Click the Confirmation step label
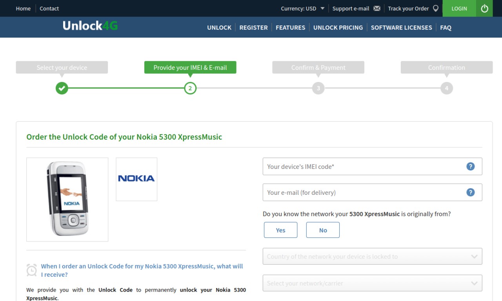 click(447, 67)
